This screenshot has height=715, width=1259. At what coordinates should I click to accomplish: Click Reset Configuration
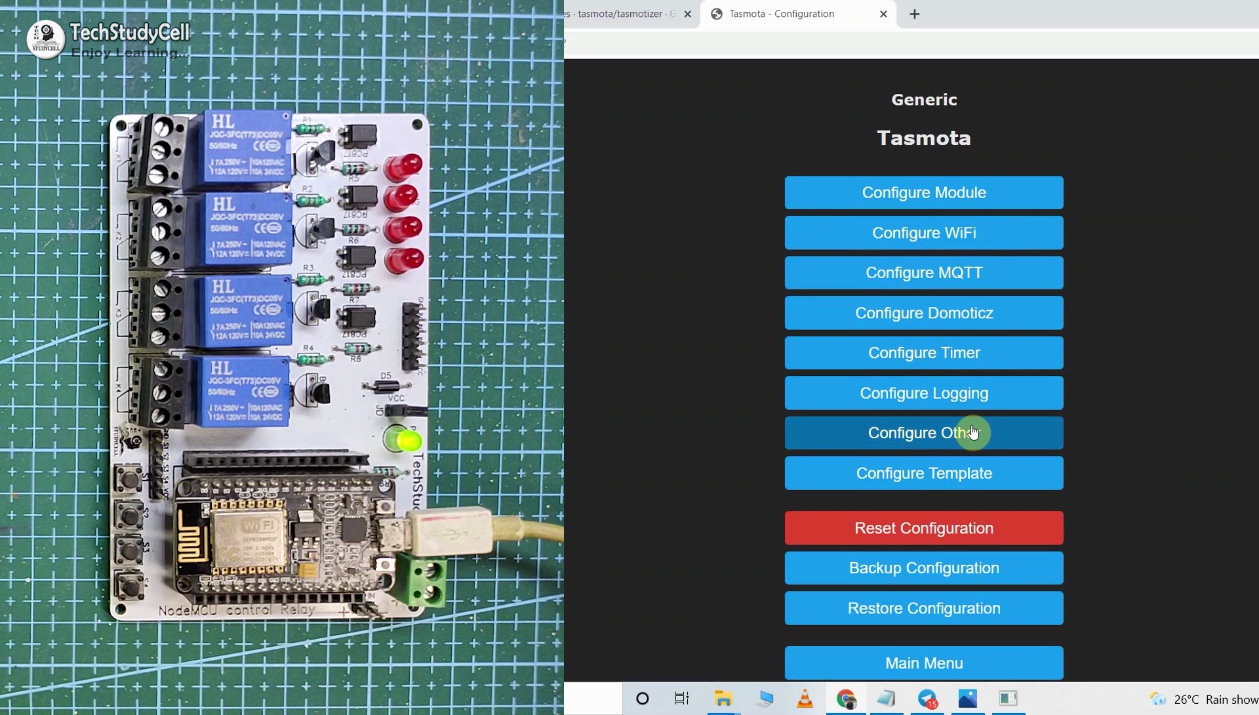click(x=923, y=528)
